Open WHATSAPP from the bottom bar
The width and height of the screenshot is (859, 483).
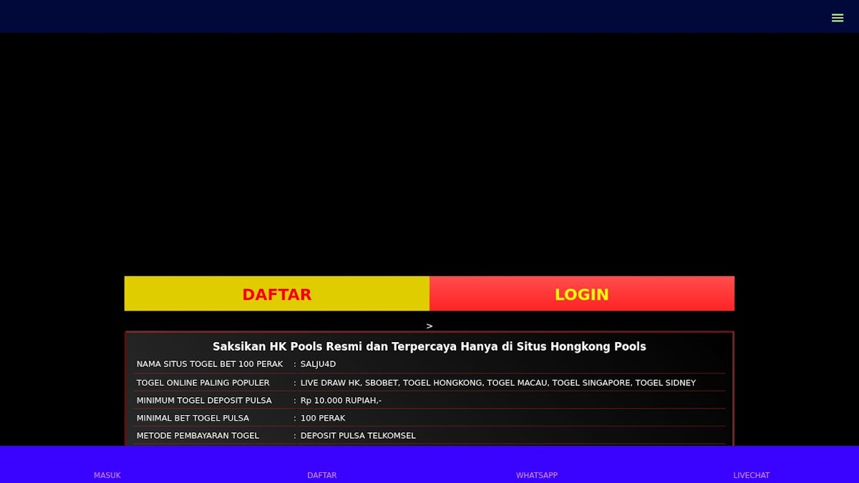click(x=537, y=474)
